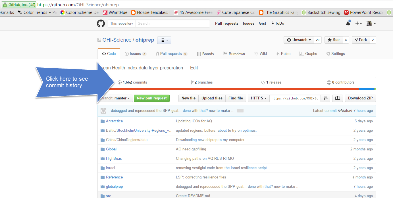Open the list-style dropdown beside ohiprep

164,40
